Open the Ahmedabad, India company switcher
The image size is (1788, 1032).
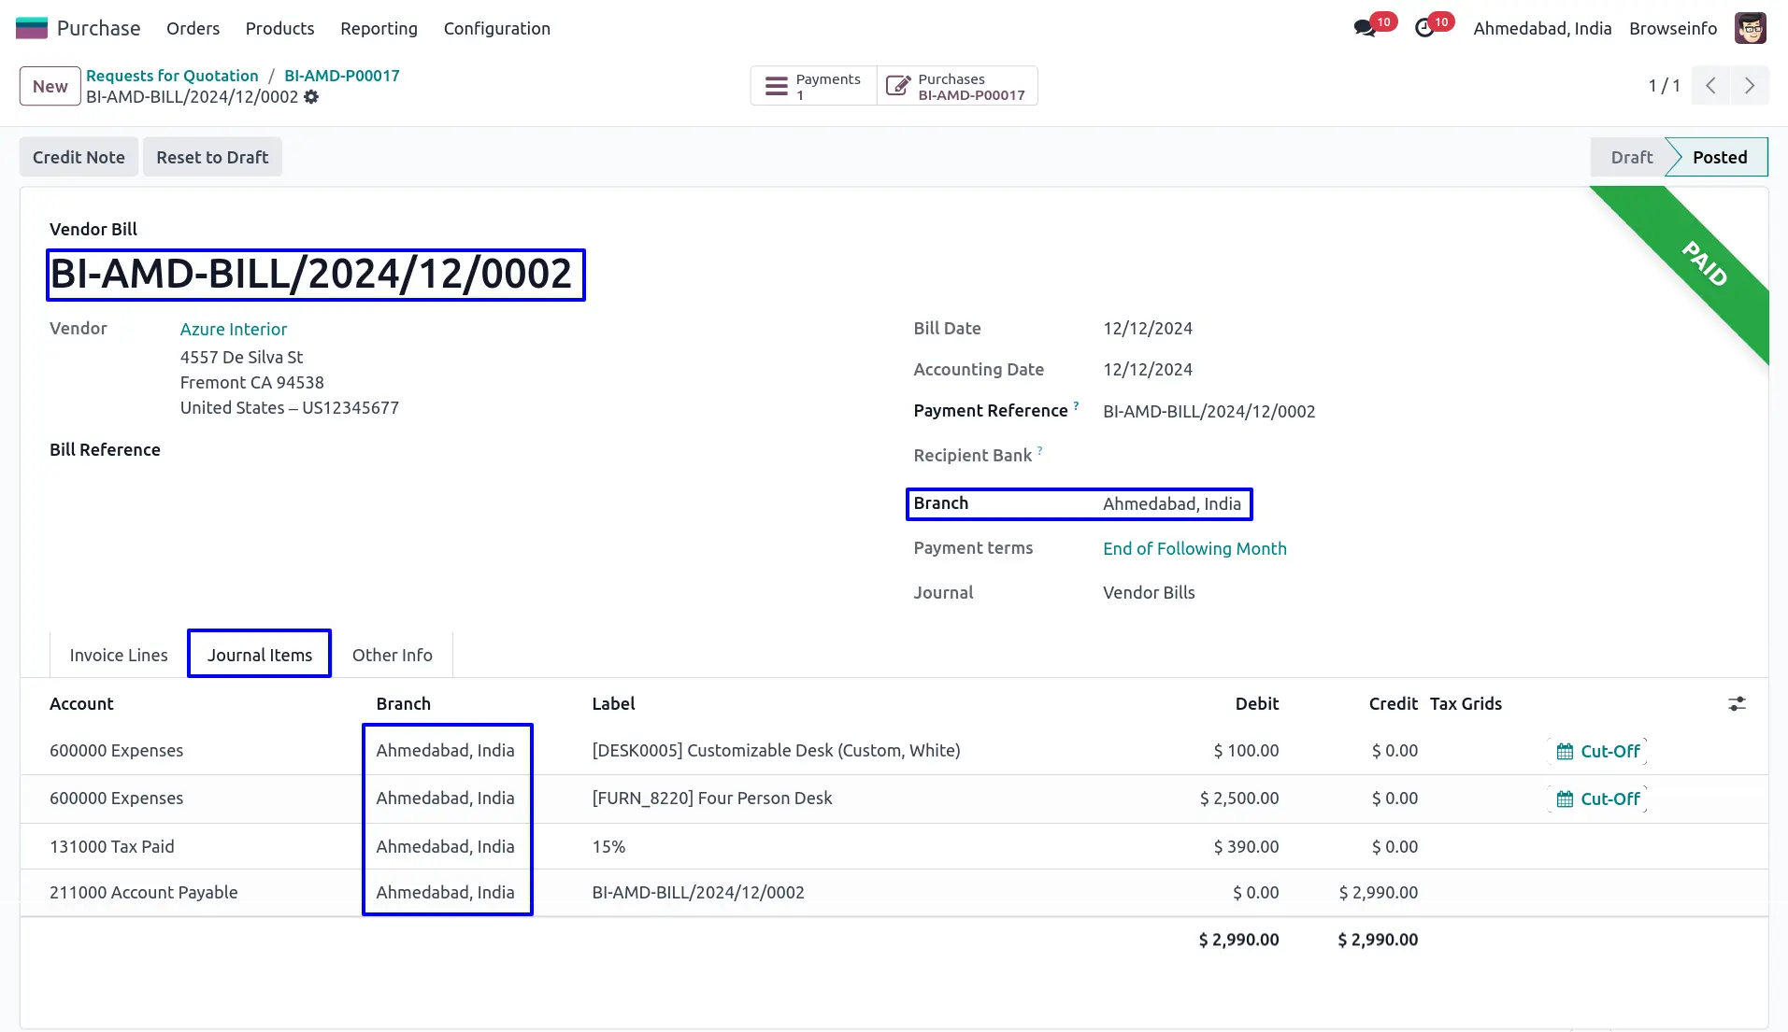click(1541, 28)
